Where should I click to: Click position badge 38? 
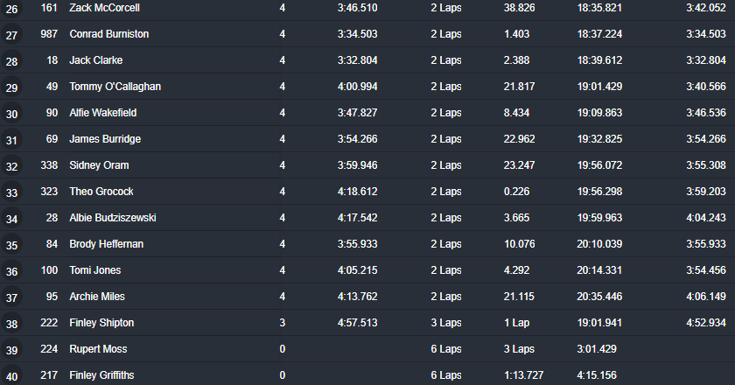click(11, 325)
